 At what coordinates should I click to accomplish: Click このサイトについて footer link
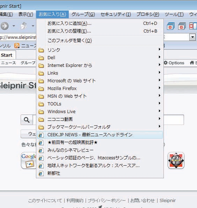45,200
